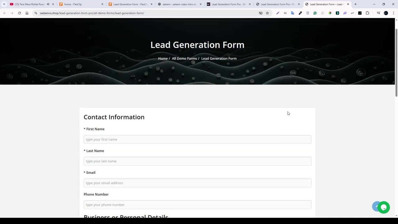Bookmark this page with the star icon

pos(267,13)
